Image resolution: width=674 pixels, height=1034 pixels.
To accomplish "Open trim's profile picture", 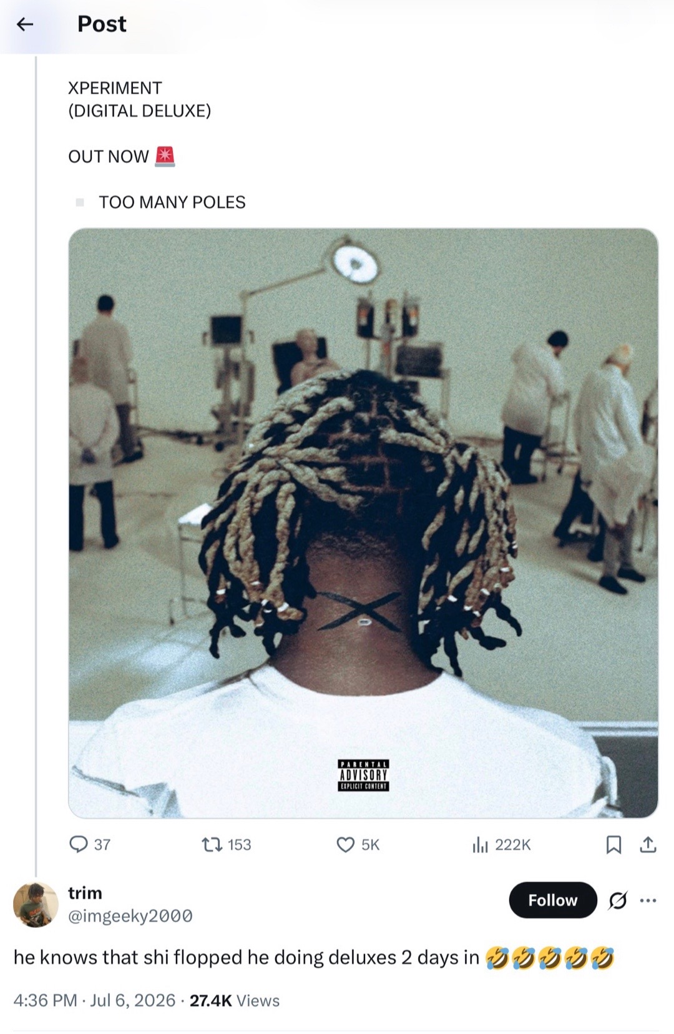I will coord(36,905).
